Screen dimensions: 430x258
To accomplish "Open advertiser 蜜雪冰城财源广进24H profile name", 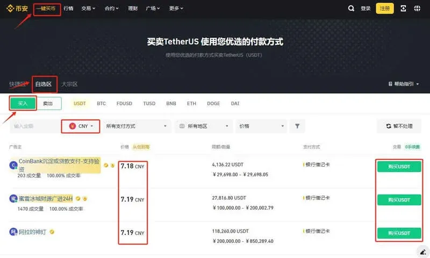I will 46,198.
